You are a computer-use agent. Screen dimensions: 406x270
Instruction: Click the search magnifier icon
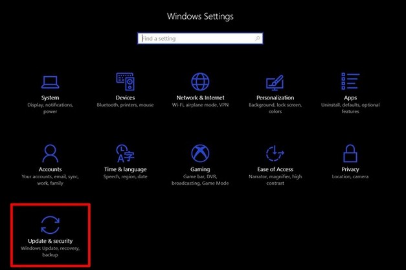point(257,39)
